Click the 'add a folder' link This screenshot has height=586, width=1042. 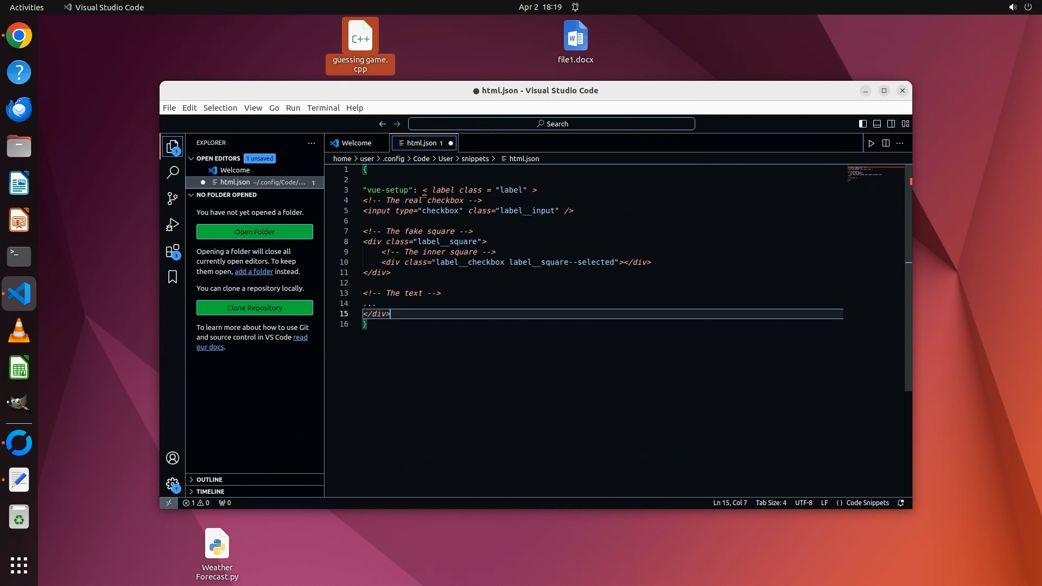pos(253,272)
